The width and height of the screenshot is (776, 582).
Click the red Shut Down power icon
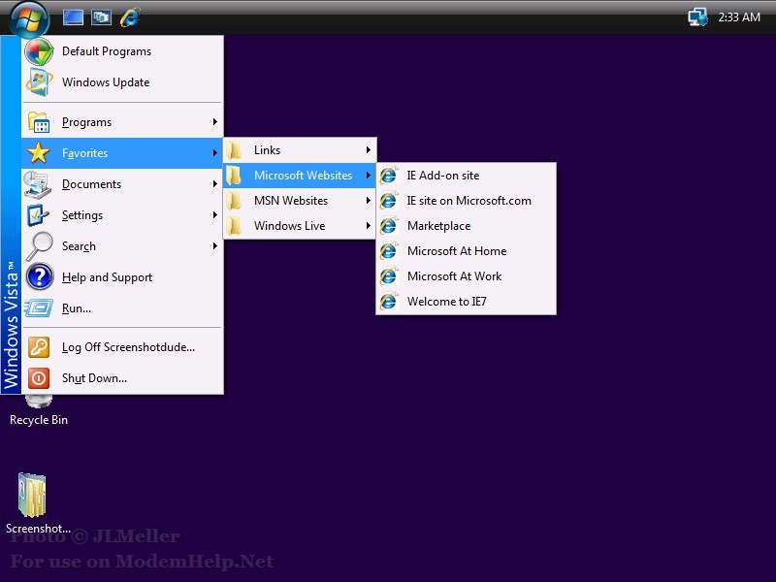39,378
